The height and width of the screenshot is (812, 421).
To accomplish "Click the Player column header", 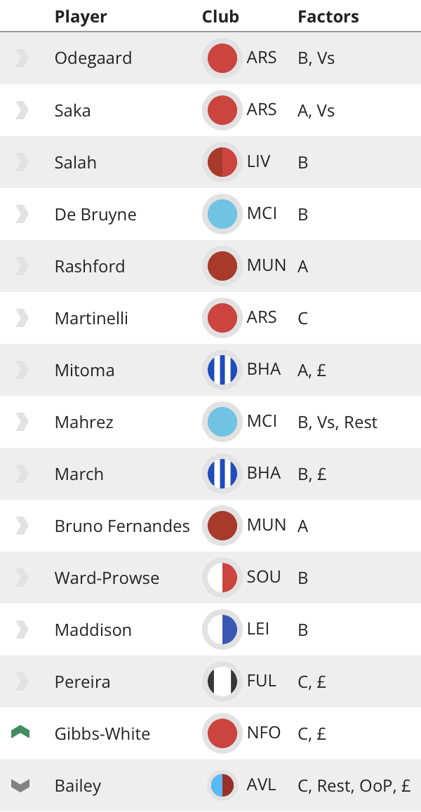I will pyautogui.click(x=81, y=15).
